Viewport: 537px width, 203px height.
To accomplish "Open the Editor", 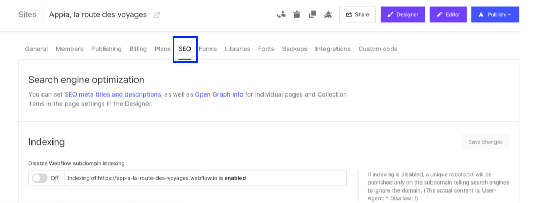I will coord(448,14).
